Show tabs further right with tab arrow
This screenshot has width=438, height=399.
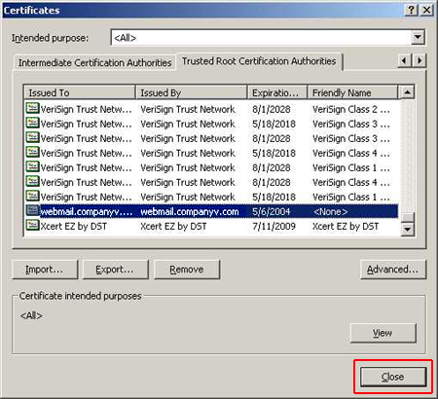420,60
